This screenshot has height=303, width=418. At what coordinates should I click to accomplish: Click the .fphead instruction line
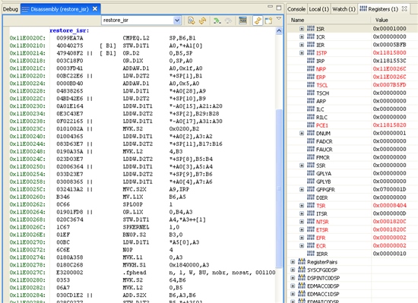click(x=143, y=273)
